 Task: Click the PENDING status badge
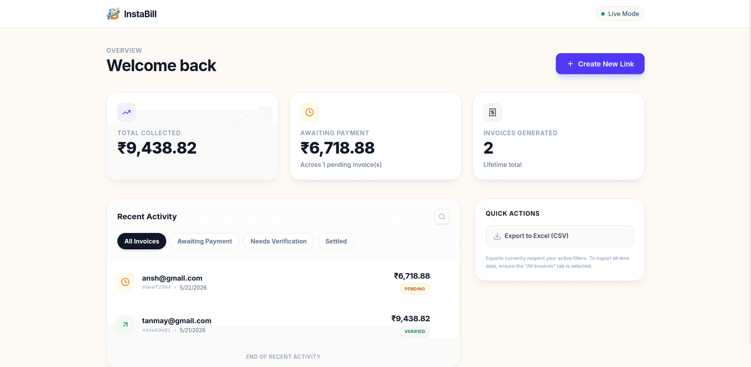point(415,289)
